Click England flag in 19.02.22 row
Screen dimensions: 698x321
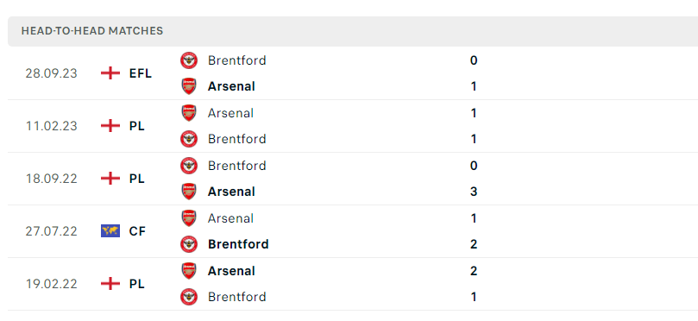[x=110, y=284]
